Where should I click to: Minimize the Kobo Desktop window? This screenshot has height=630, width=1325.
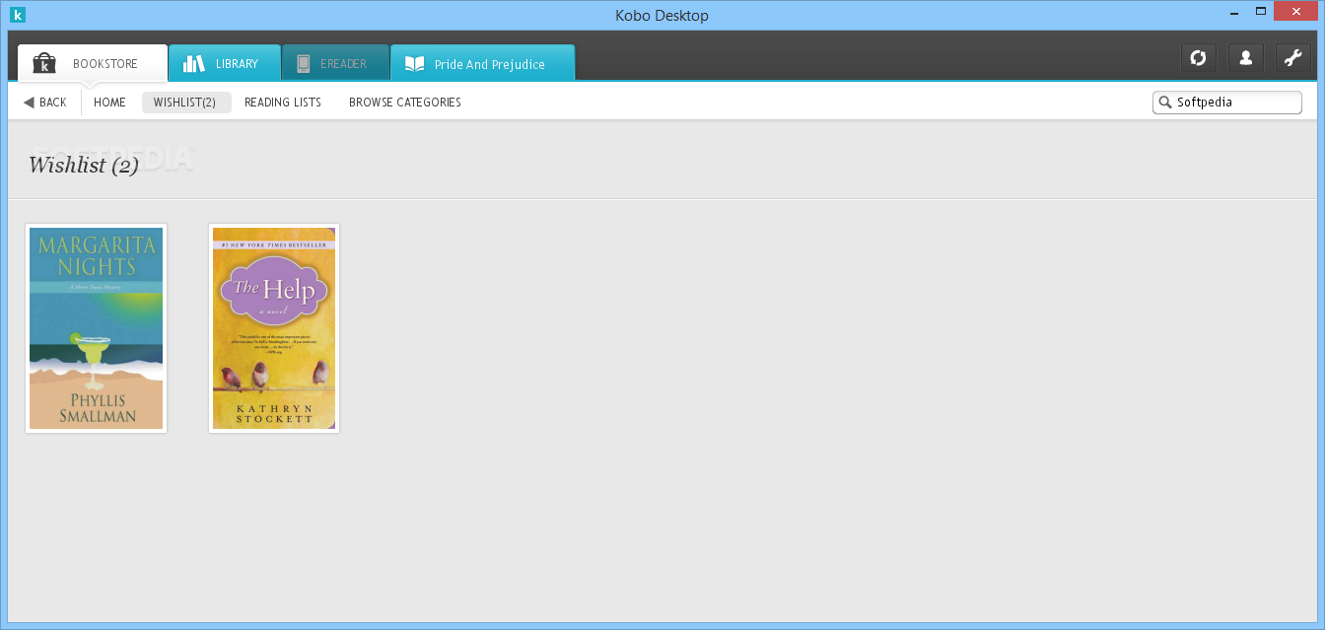(1232, 12)
